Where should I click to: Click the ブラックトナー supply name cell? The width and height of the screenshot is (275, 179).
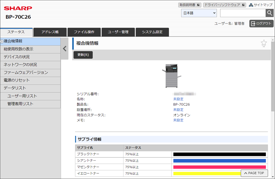coord(99,154)
